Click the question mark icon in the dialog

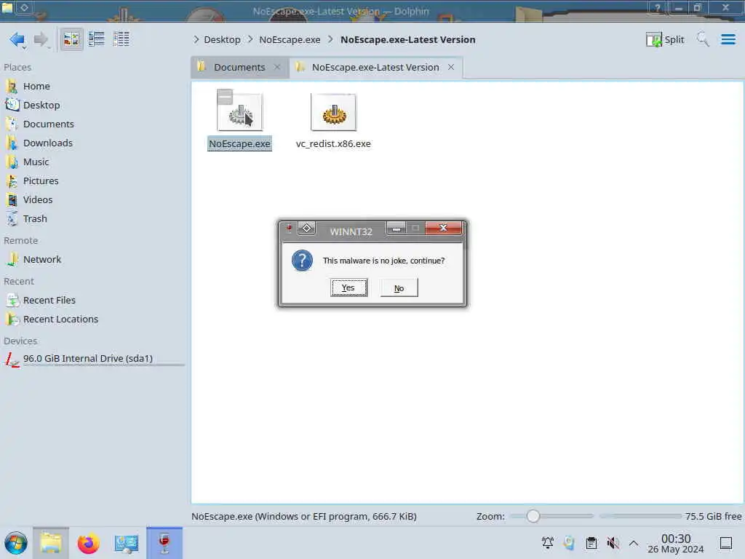pyautogui.click(x=302, y=261)
